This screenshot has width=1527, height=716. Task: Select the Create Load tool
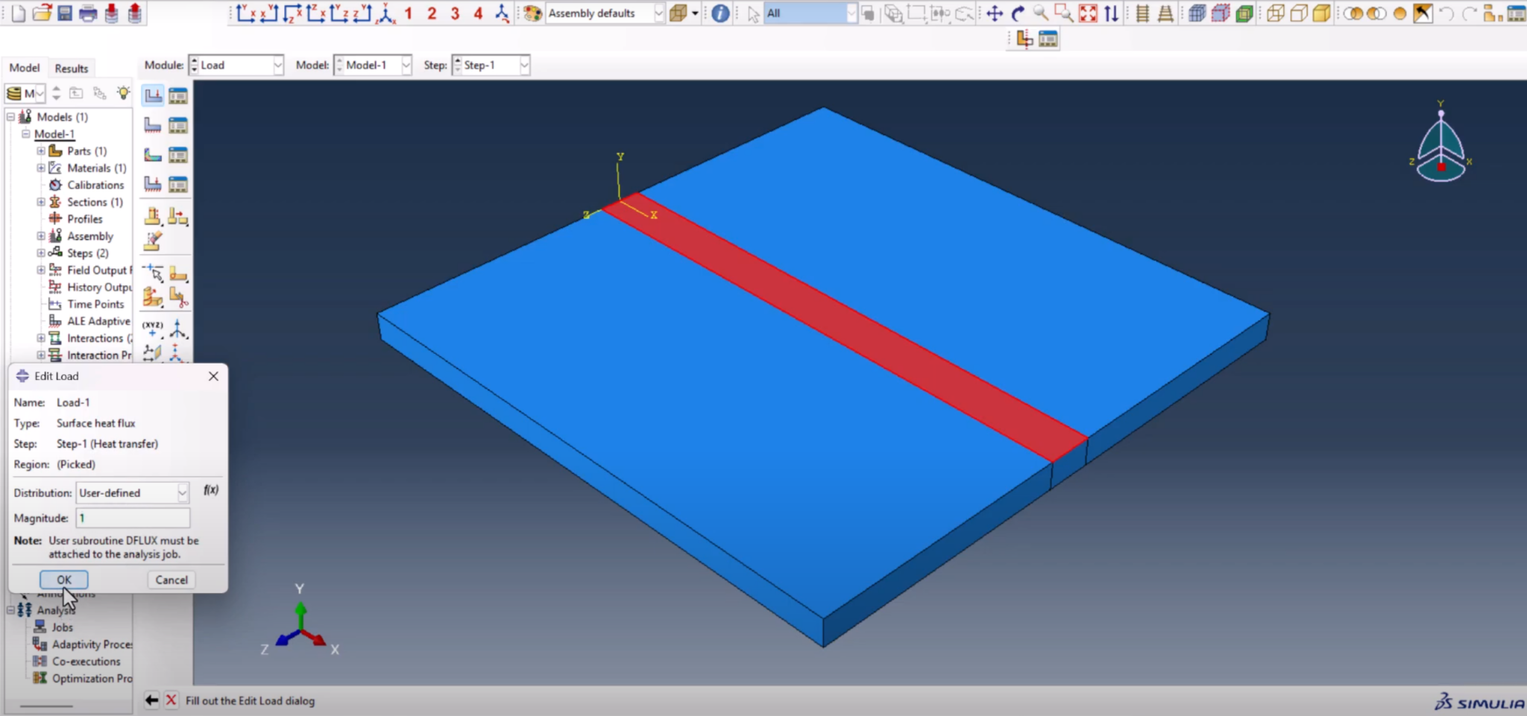click(x=153, y=95)
